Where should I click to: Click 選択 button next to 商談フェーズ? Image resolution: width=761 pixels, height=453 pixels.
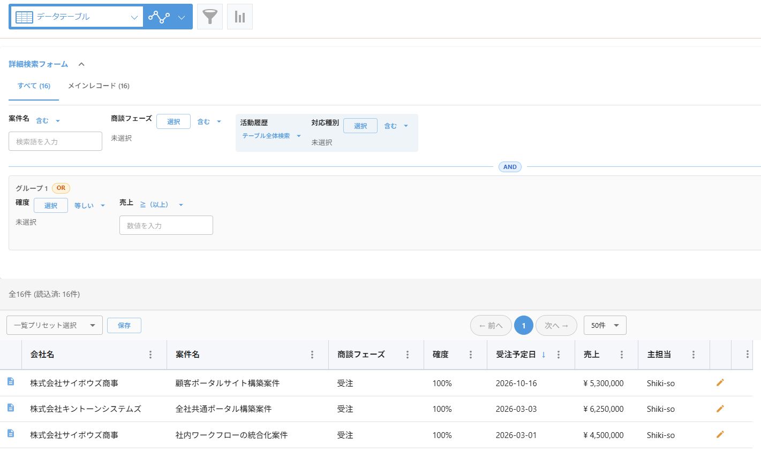174,122
